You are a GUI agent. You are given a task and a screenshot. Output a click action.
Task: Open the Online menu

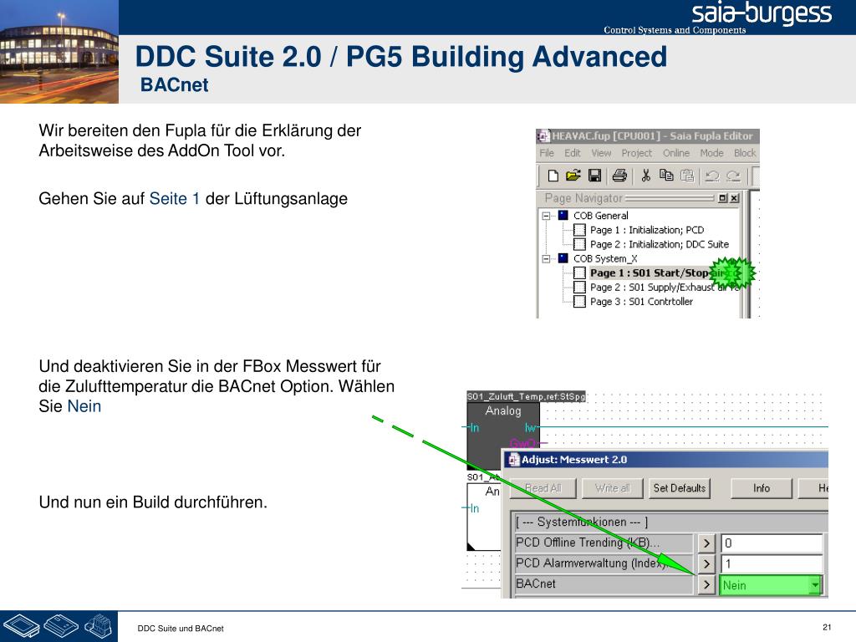(x=675, y=153)
